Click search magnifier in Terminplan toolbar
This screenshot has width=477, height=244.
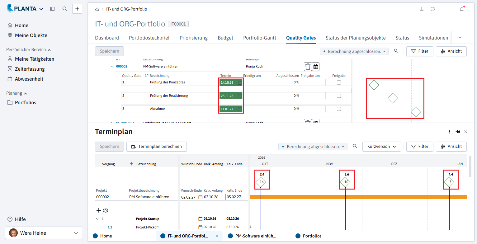(x=355, y=146)
